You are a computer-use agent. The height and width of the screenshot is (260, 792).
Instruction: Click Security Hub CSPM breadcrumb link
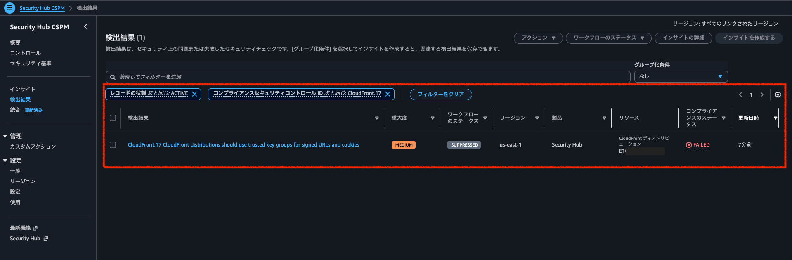click(x=42, y=8)
